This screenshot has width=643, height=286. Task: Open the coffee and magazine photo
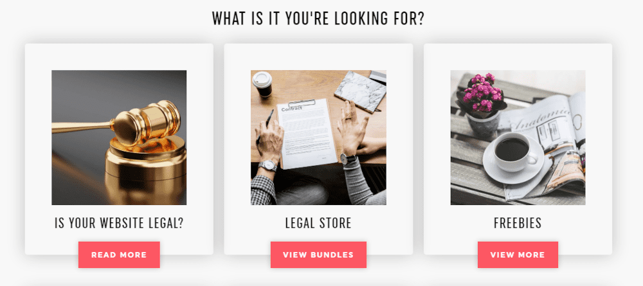(x=518, y=138)
